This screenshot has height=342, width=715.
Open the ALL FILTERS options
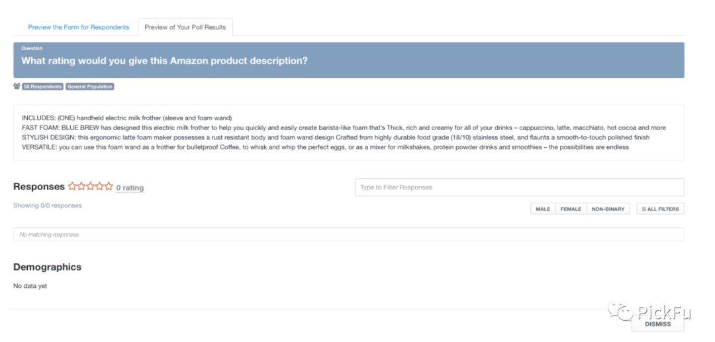pos(660,209)
